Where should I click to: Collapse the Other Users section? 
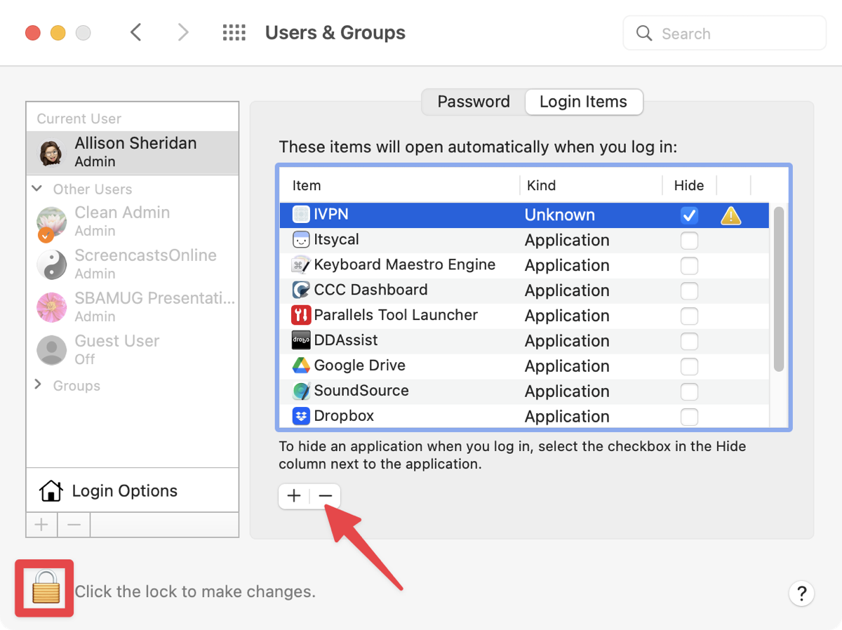37,189
